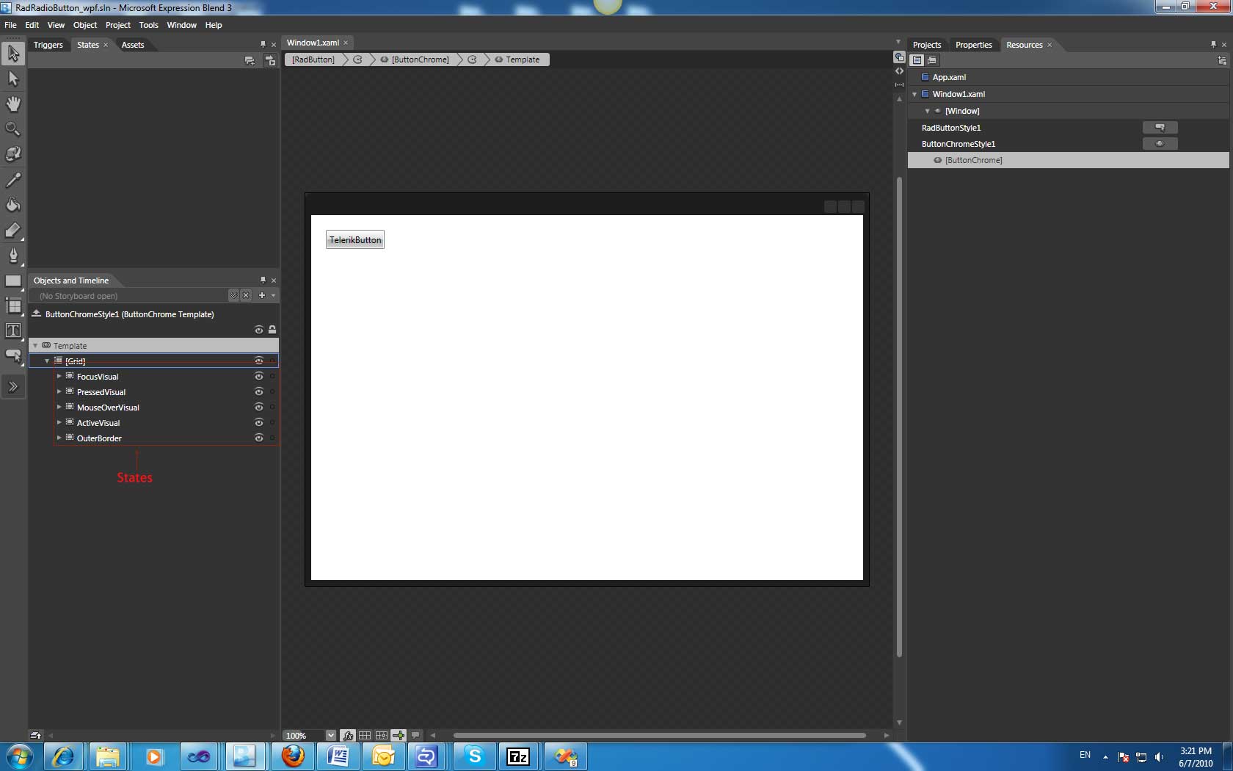Screen dimensions: 1233x771
Task: Select the Direct Selection tool
Action: coord(13,79)
